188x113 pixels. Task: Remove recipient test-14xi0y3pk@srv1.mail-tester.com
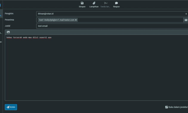tap(76, 20)
